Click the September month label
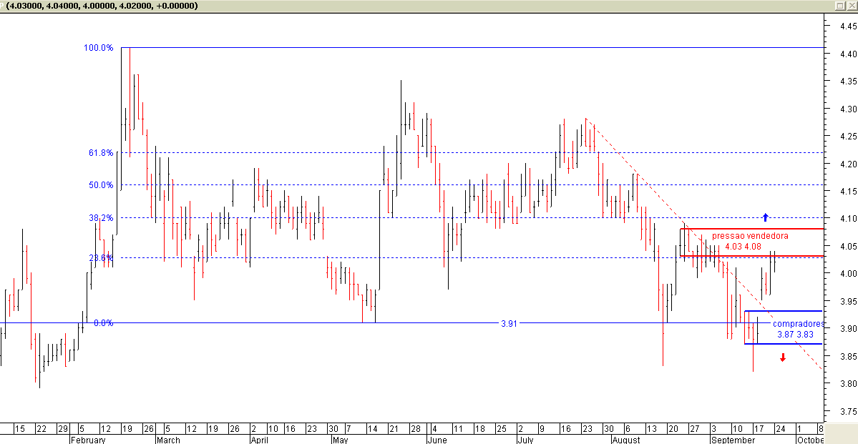 tap(733, 440)
